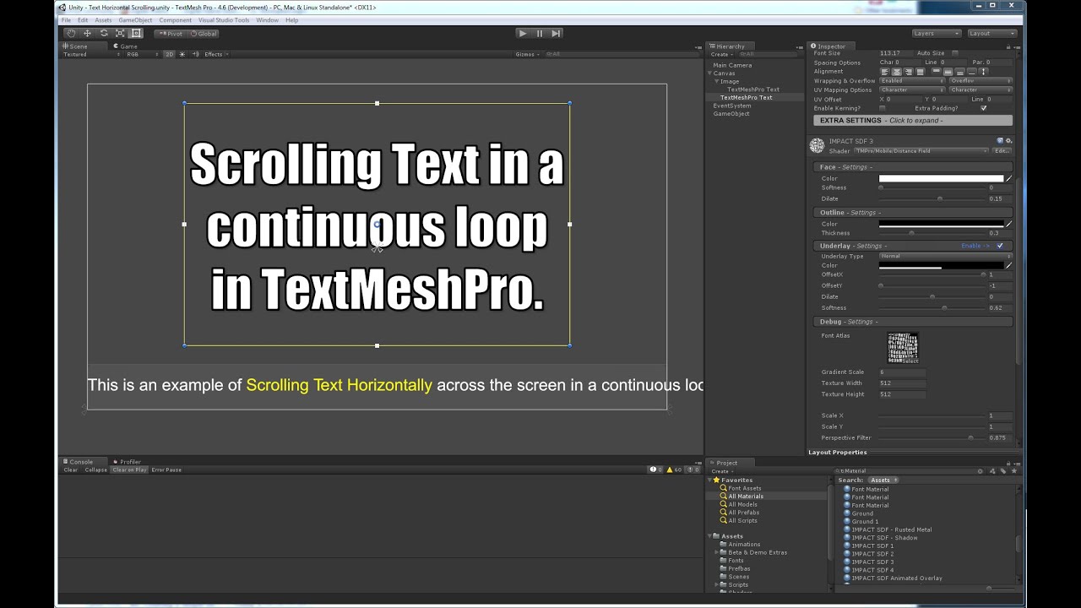Click the Pause button
Viewport: 1081px width, 608px height.
(540, 33)
